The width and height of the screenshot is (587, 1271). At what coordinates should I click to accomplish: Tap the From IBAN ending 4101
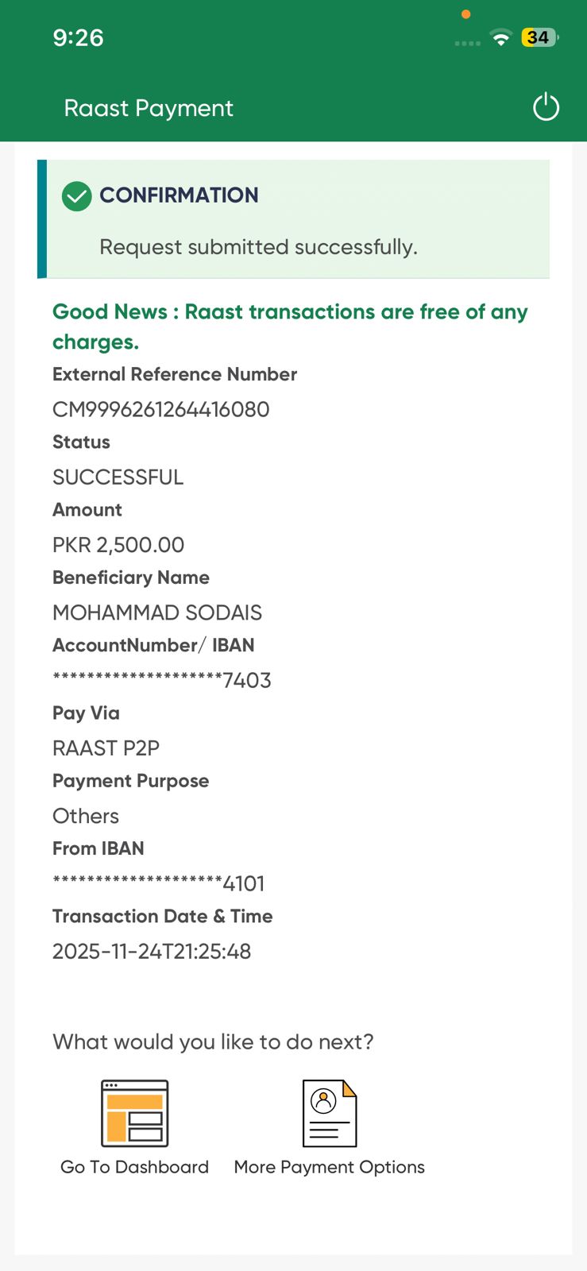pyautogui.click(x=158, y=883)
